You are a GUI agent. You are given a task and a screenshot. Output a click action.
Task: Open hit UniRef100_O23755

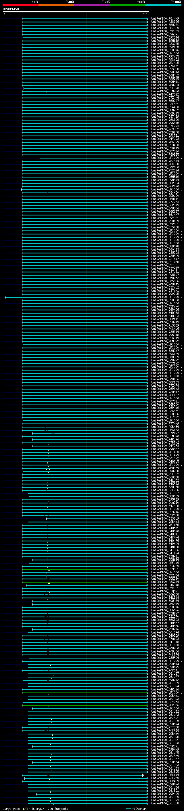[x=165, y=44]
